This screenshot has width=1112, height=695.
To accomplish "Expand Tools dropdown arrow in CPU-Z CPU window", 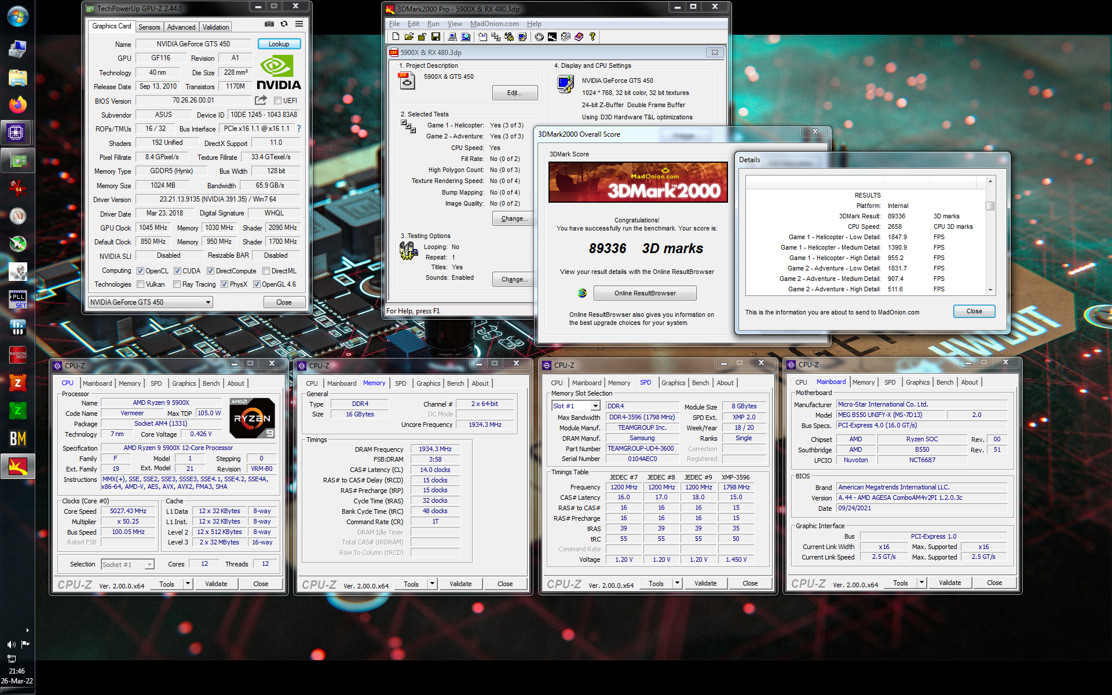I will click(x=188, y=584).
